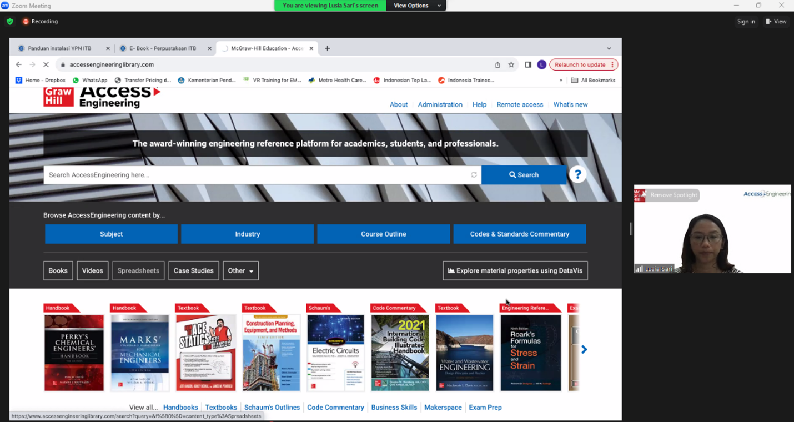
Task: Open the browser side panel icon
Action: pos(527,64)
